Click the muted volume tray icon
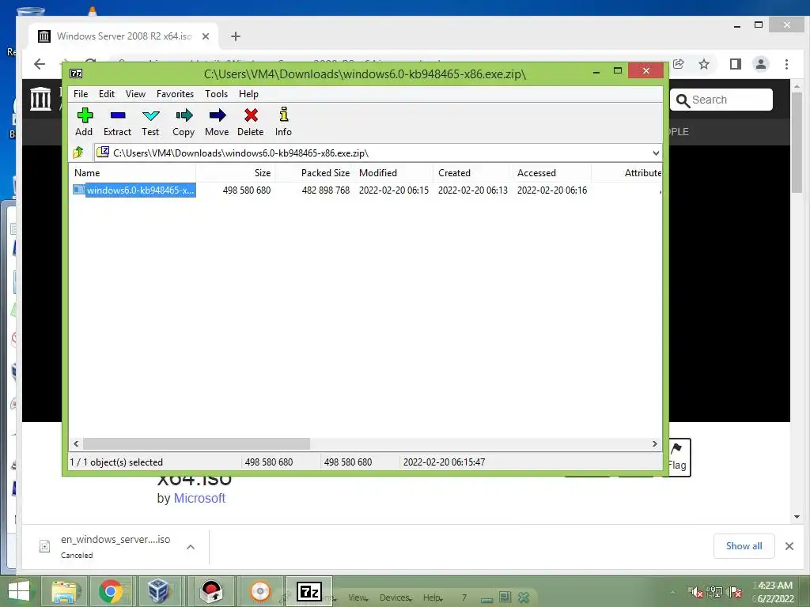This screenshot has width=810, height=607. 695,592
